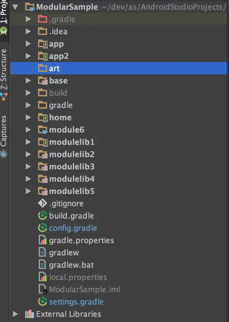Click the Structure panel graph icon
Viewport: 229px width, 322px height.
[x=4, y=97]
